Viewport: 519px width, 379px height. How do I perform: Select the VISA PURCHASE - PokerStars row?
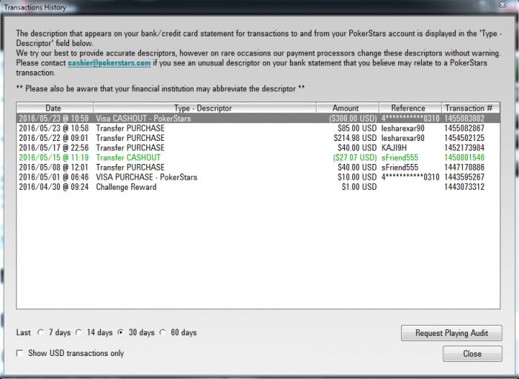[x=258, y=177]
